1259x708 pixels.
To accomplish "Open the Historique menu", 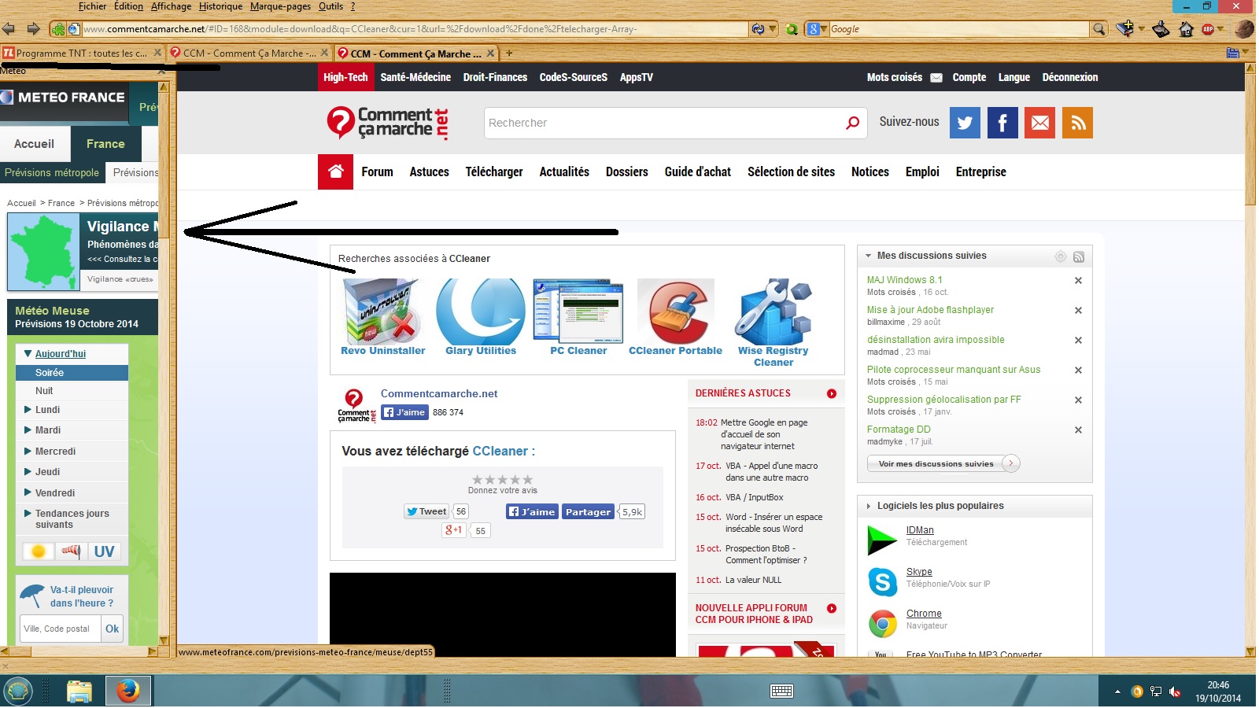I will 220,6.
